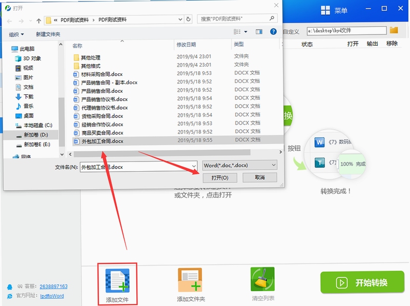Click the 移除 column header in main window
The width and height of the screenshot is (410, 306).
pyautogui.click(x=392, y=44)
